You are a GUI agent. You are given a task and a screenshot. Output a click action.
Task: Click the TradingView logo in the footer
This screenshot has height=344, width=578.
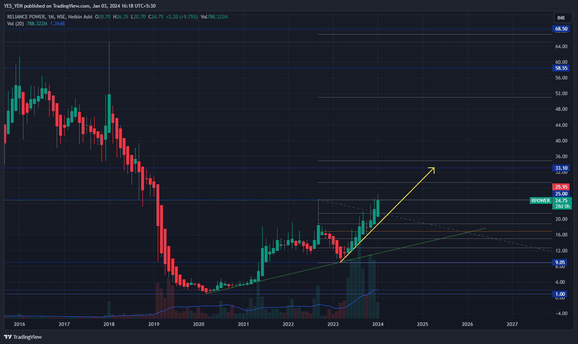coord(23,337)
